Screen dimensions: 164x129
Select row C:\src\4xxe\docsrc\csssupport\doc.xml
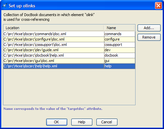point(69,45)
